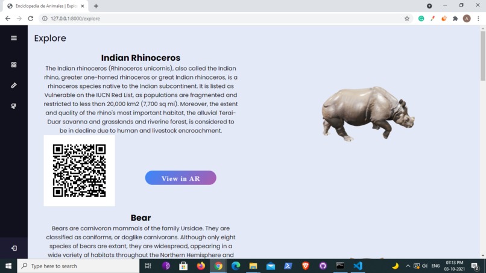
Task: Open the tab search dropdown icon
Action: pos(429,6)
